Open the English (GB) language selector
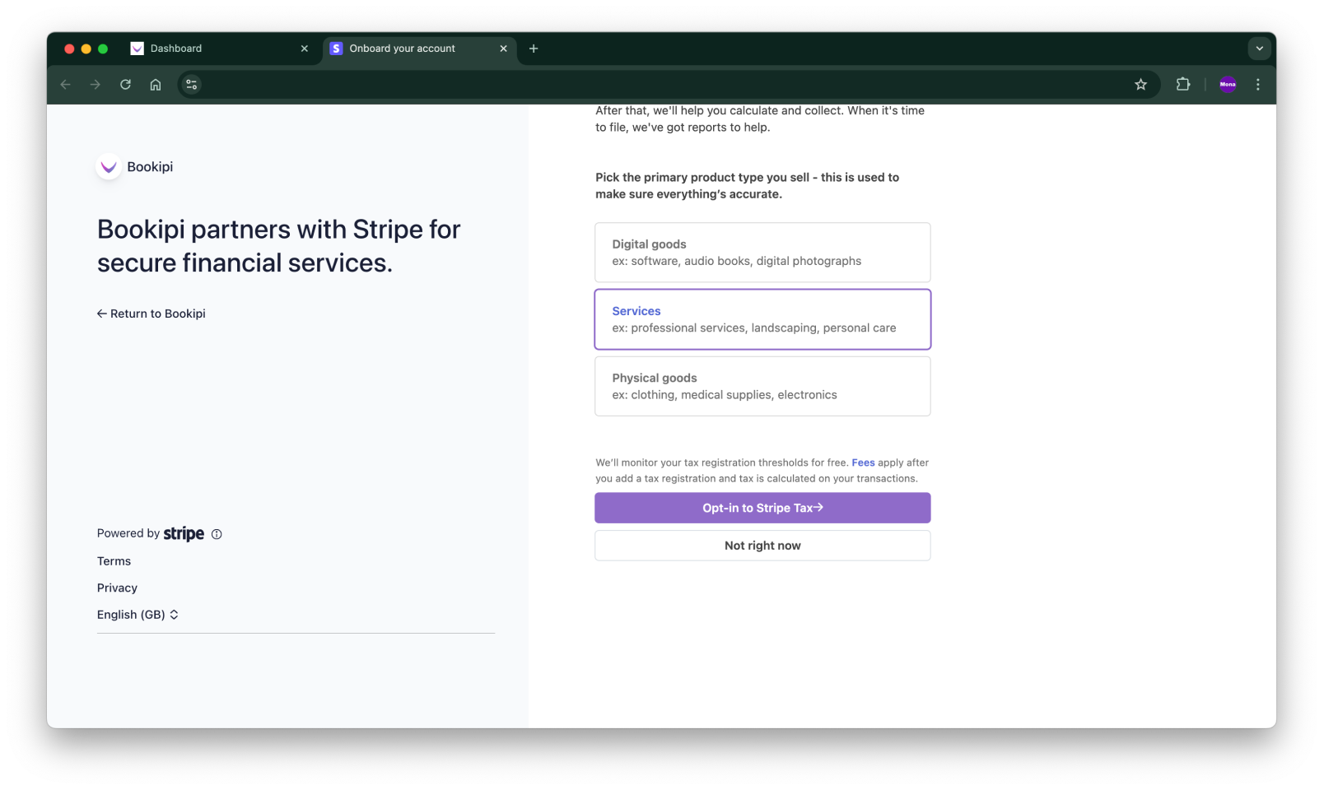This screenshot has width=1324, height=790. point(138,614)
